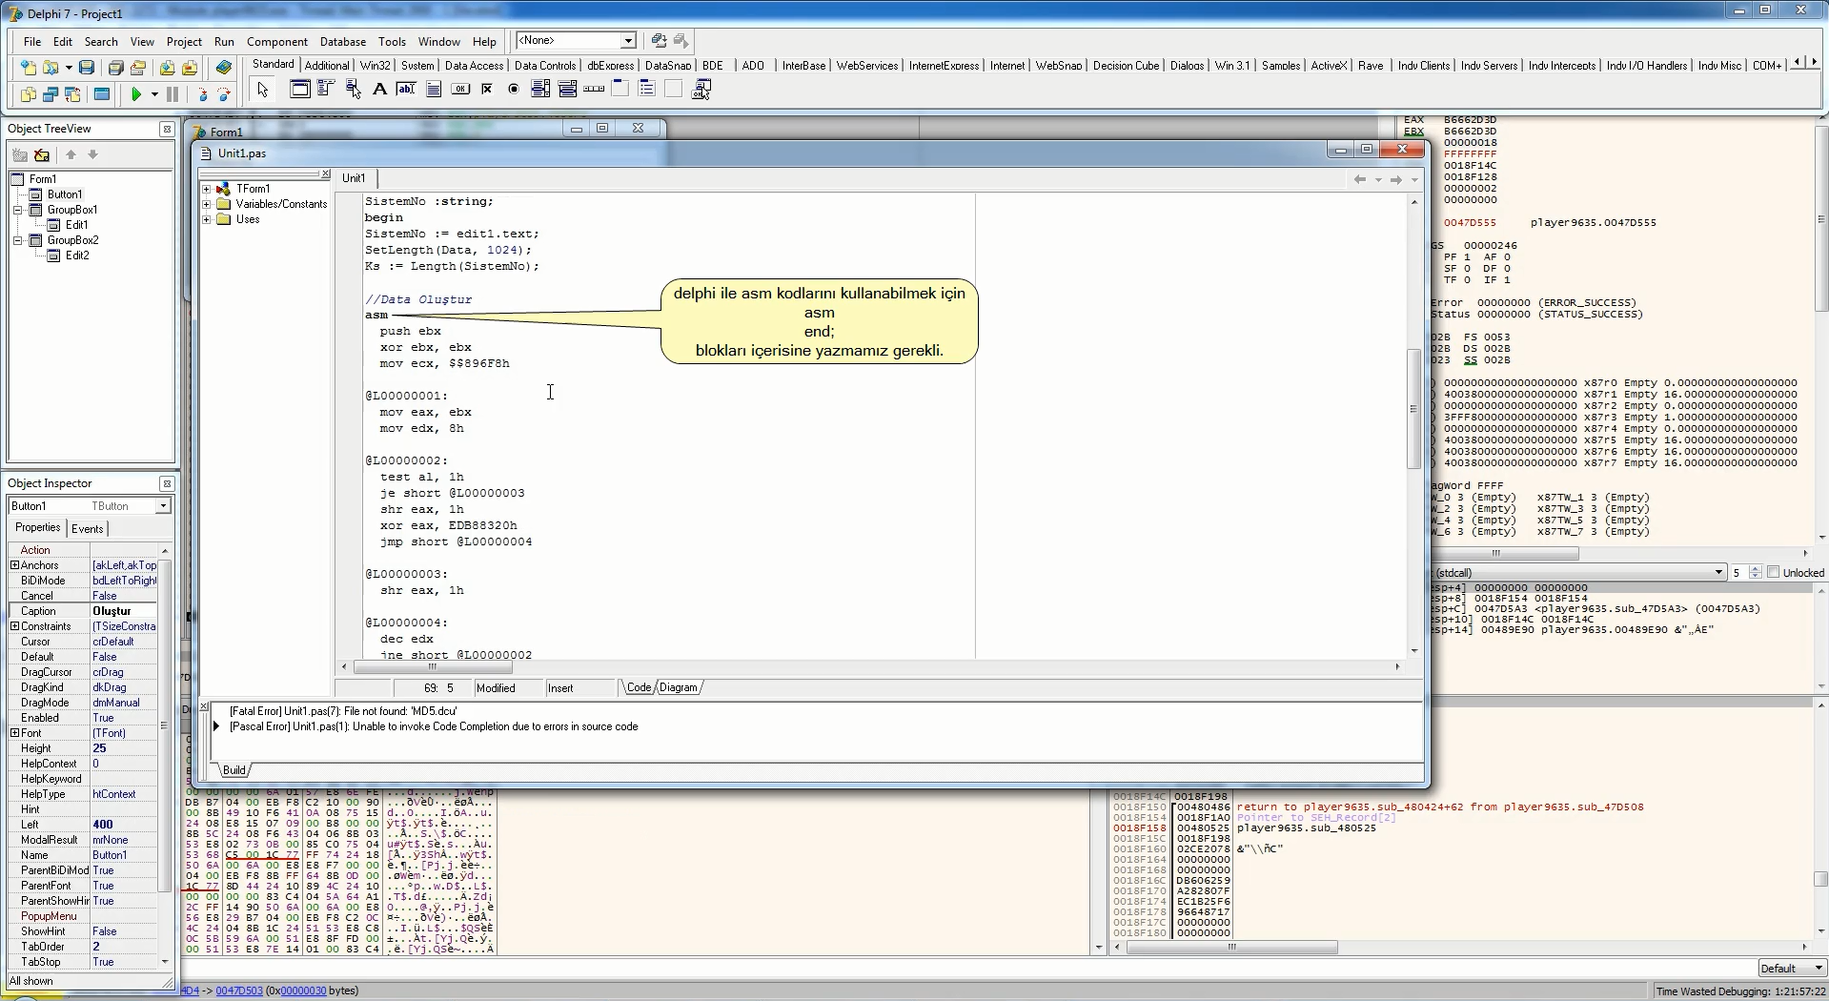The height and width of the screenshot is (1001, 1829).
Task: Expand the Anchors property
Action: (x=14, y=565)
